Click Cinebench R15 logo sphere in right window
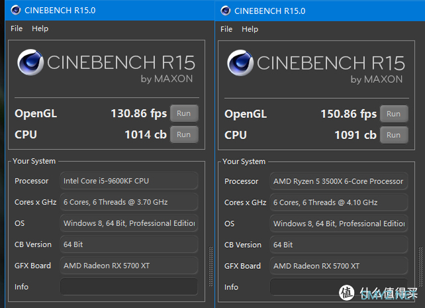The image size is (425, 308). pos(240,63)
